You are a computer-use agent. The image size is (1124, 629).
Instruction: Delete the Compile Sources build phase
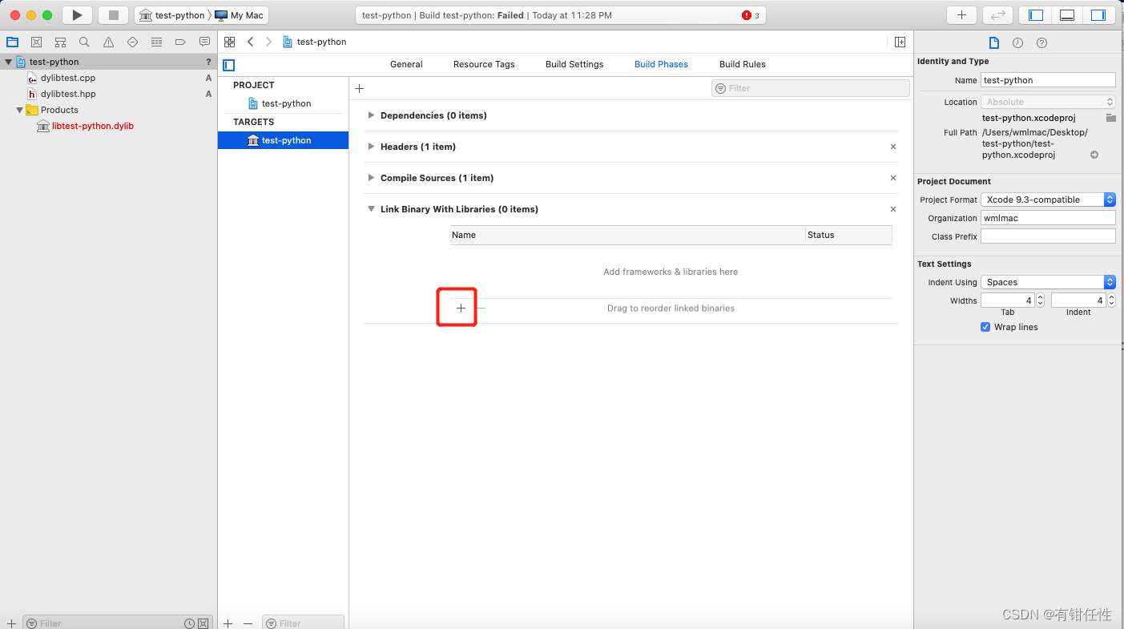pos(893,178)
